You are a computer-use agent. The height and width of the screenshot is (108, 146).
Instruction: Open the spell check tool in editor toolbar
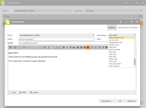pos(10,47)
